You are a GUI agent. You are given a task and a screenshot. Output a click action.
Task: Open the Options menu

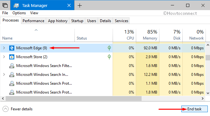(x=19, y=13)
